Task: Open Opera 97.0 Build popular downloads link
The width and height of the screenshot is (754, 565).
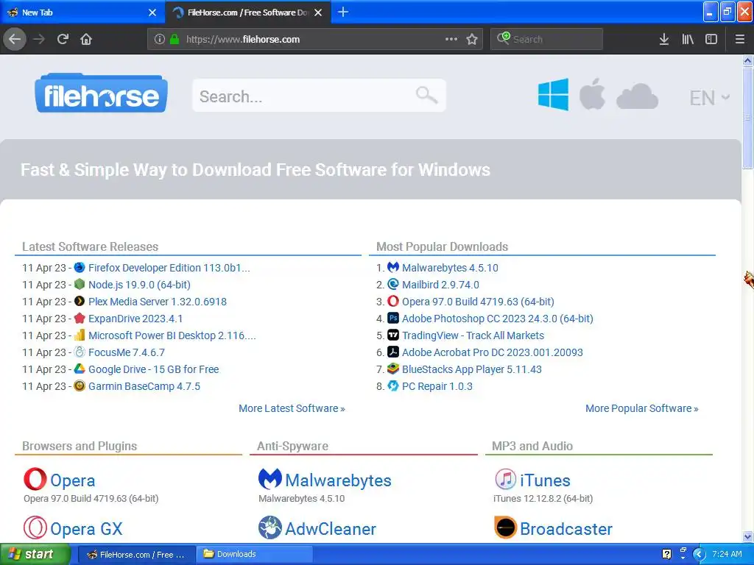Action: [x=478, y=302]
